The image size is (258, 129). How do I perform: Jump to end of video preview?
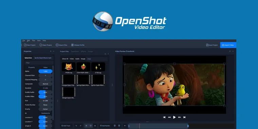tap(185, 117)
